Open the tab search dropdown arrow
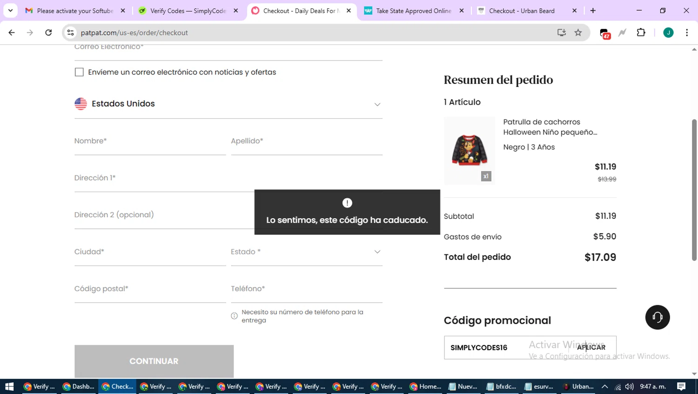The width and height of the screenshot is (698, 394). coord(10,11)
